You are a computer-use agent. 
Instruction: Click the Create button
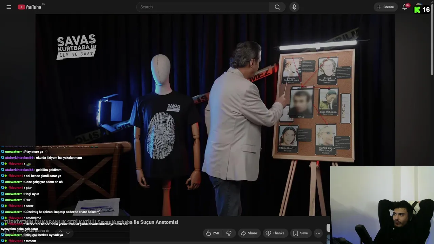pos(385,7)
